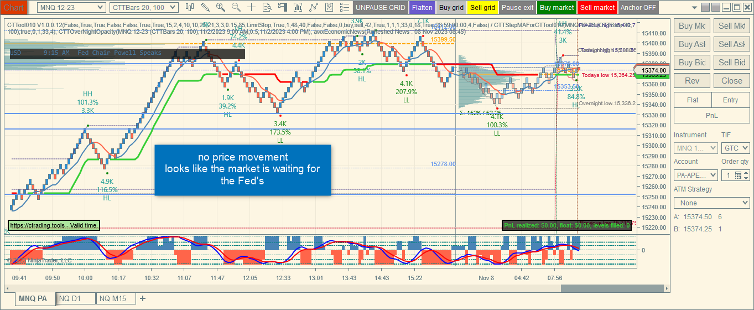Screen dimensions: 754x310
Task: Toggle the Chart Trader panel icon
Action: [x=283, y=7]
